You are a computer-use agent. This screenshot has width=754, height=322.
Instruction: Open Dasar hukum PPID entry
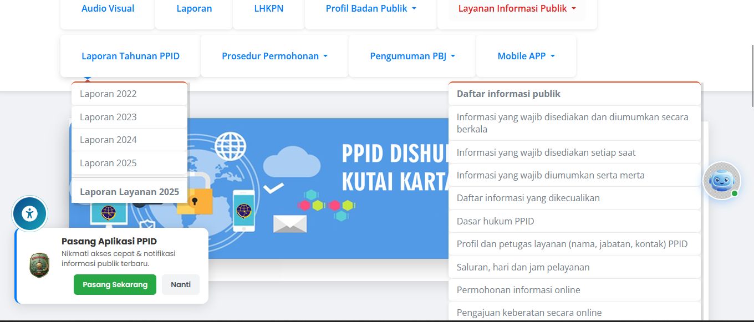tap(574, 221)
